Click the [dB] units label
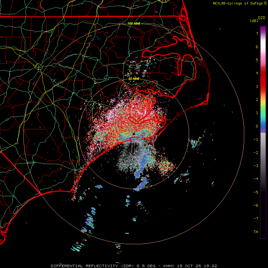This screenshot has height=268, width=268. tap(254, 21)
